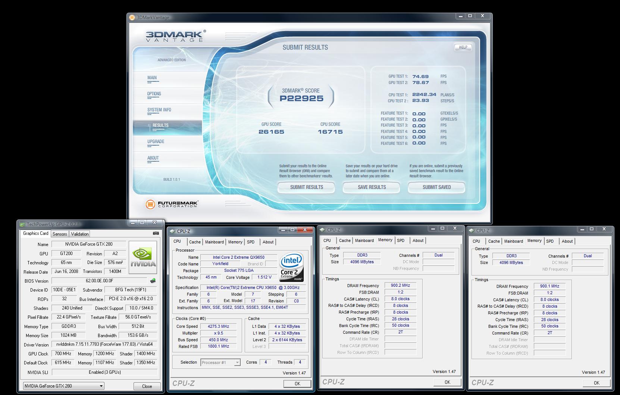This screenshot has width=620, height=395.
Task: Open SPD tab in first CPU-Z window
Action: tap(251, 242)
